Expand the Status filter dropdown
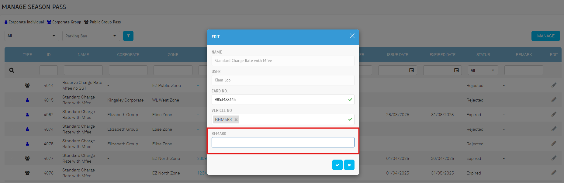564x183 pixels. [483, 70]
